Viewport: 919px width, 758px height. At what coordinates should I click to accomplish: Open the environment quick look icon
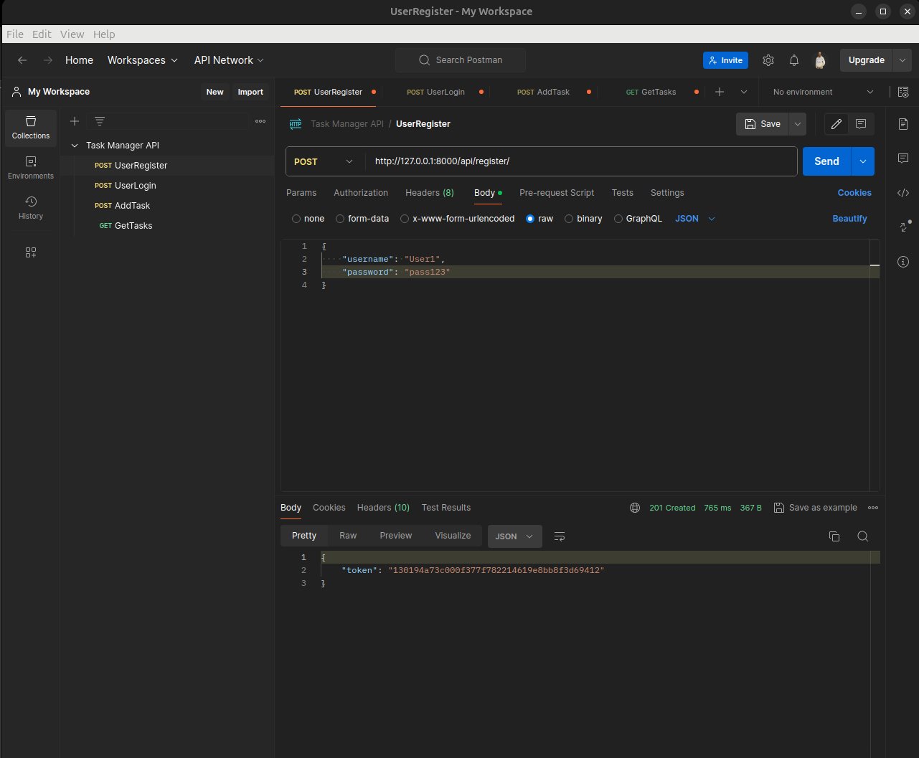coord(903,92)
